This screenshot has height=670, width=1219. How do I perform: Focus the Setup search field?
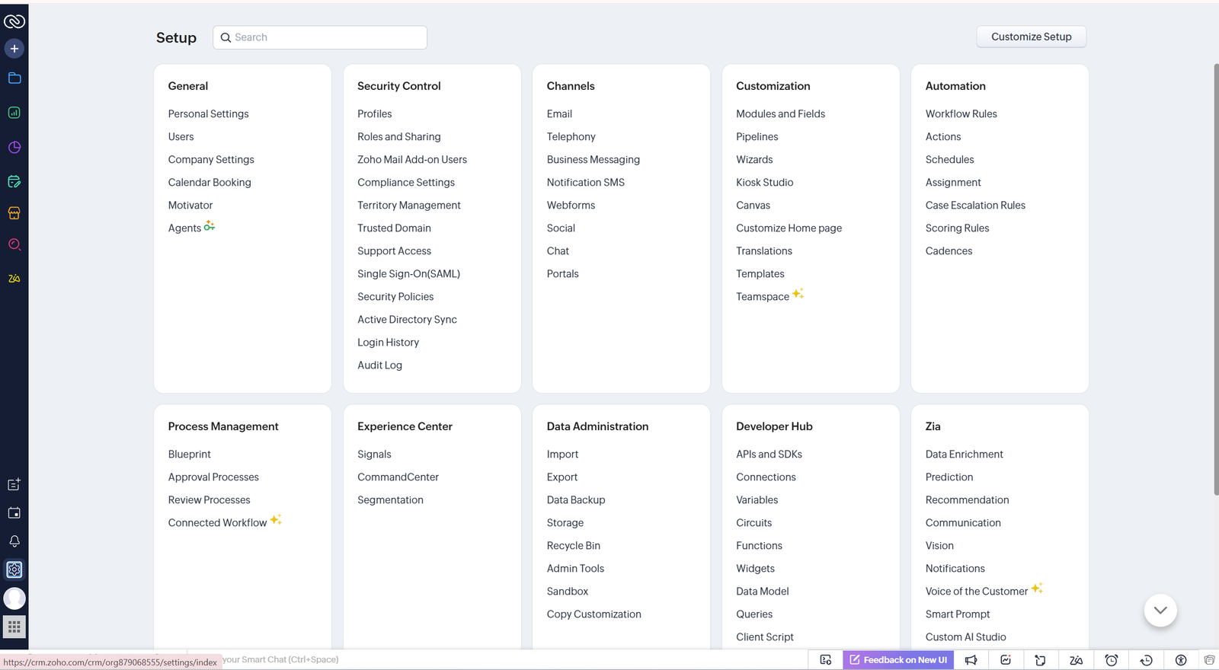click(x=320, y=37)
